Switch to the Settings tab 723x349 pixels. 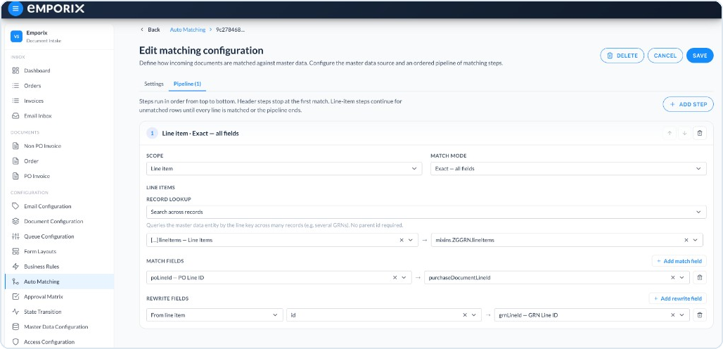point(154,84)
